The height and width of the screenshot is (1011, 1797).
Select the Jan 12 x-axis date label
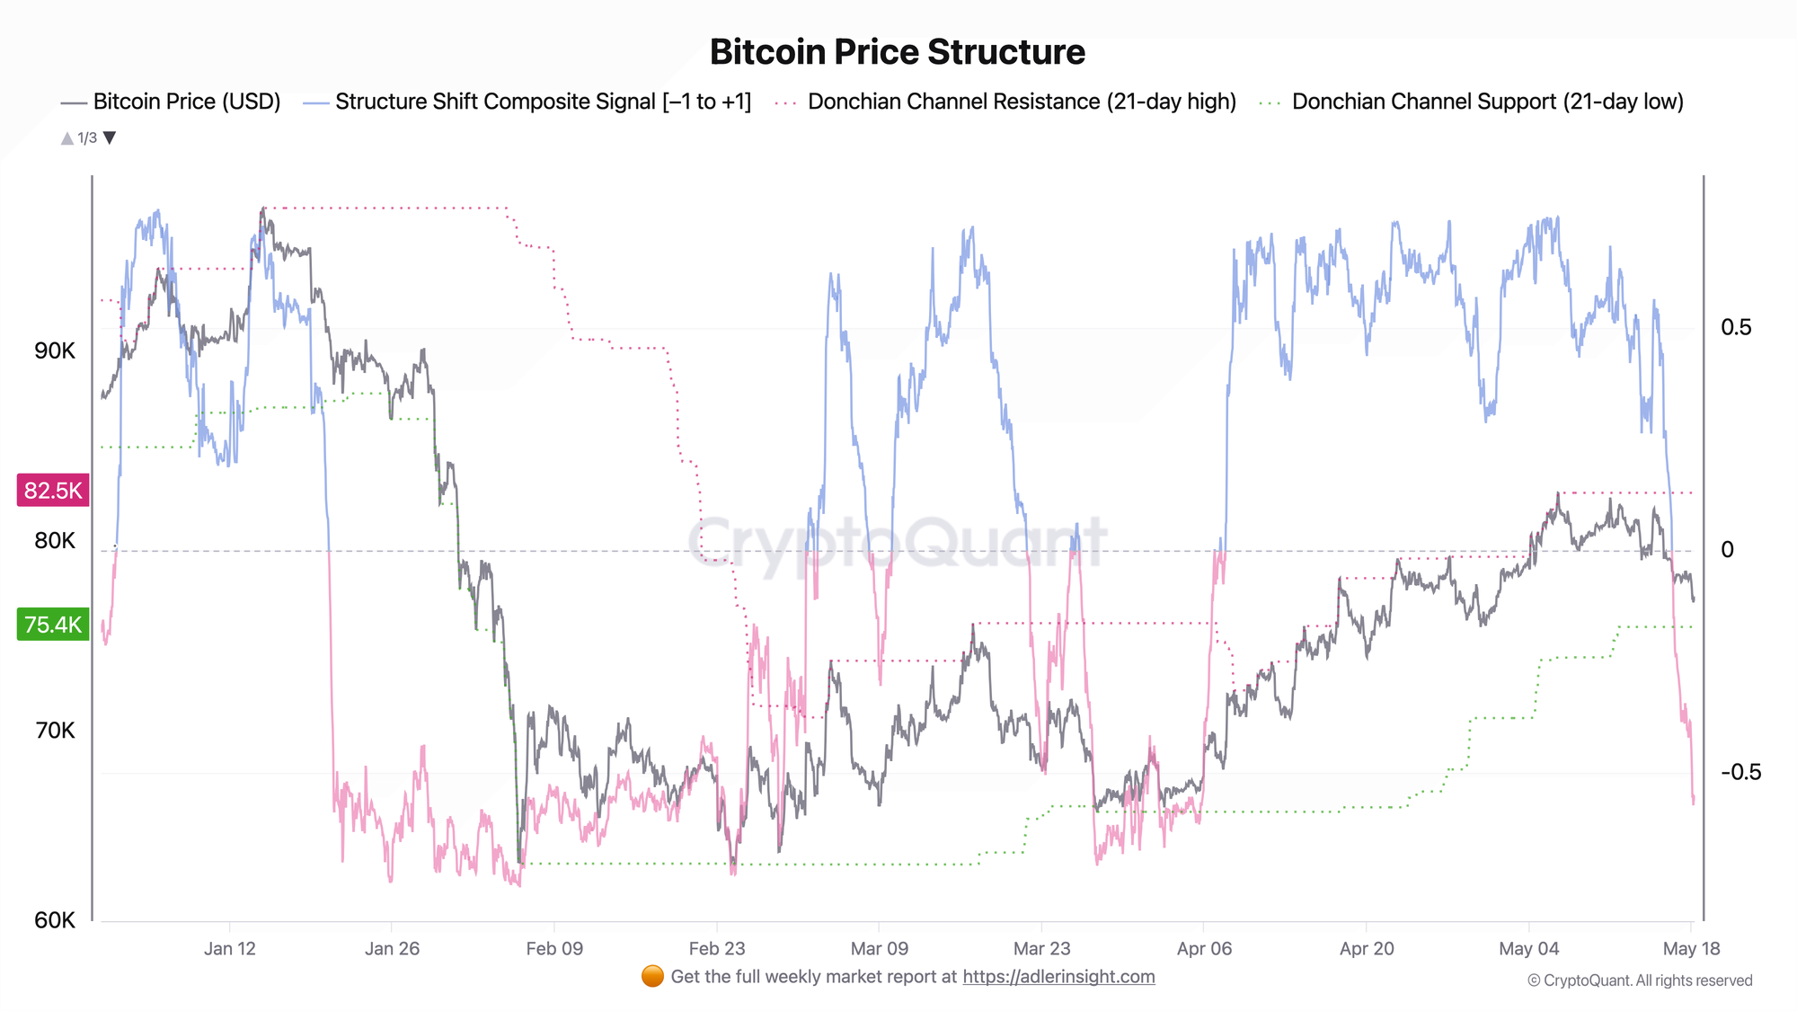coord(230,949)
